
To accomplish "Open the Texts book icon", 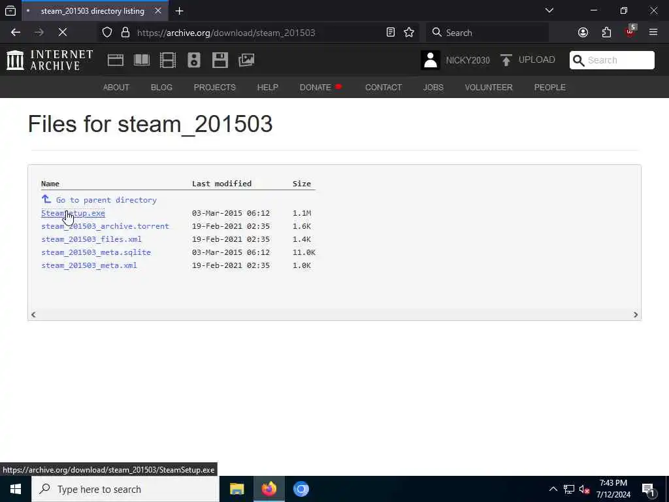I will (x=142, y=60).
